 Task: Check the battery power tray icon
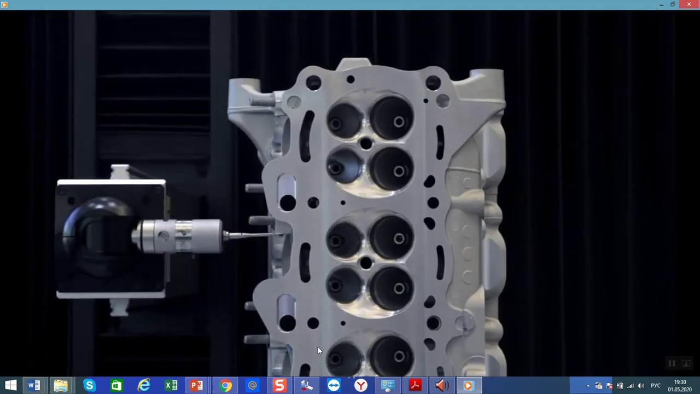click(620, 386)
